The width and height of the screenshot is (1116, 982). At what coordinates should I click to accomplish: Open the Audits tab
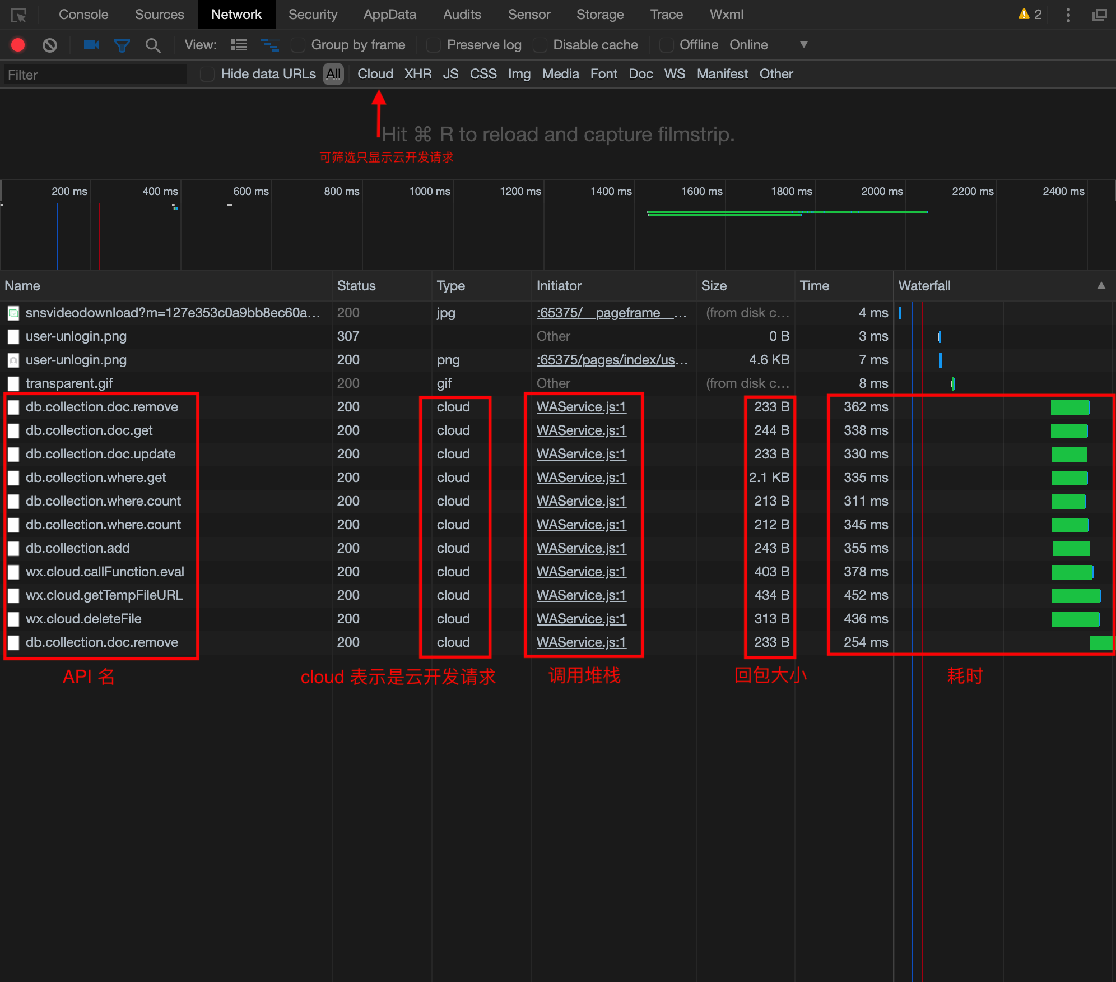pyautogui.click(x=462, y=15)
